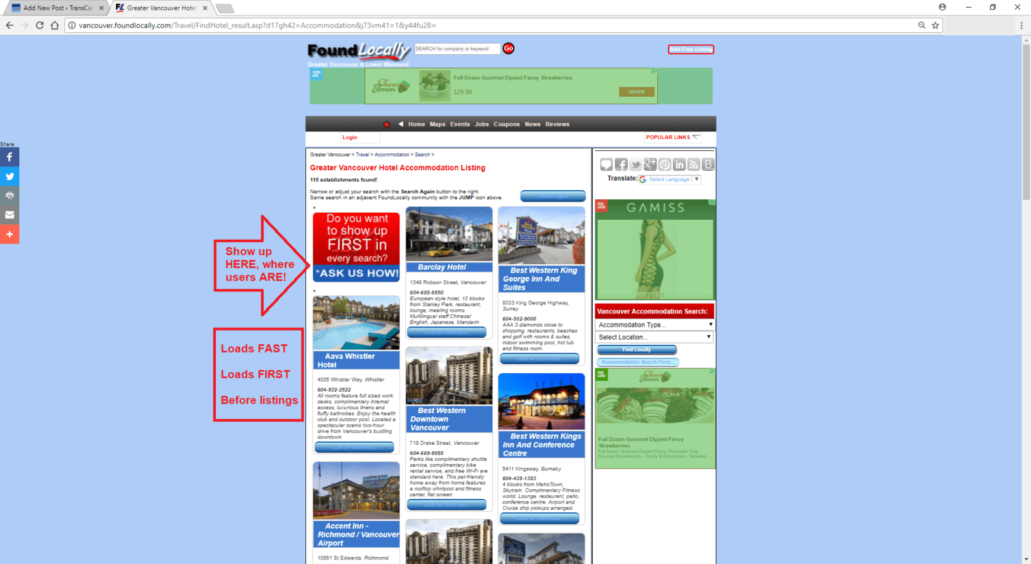
Task: Click the white back arrow in nav bar
Action: point(400,124)
